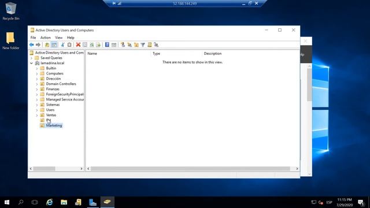Open Properties from the toolbar icon
Image resolution: width=370 pixels, height=208 pixels.
(85, 44)
